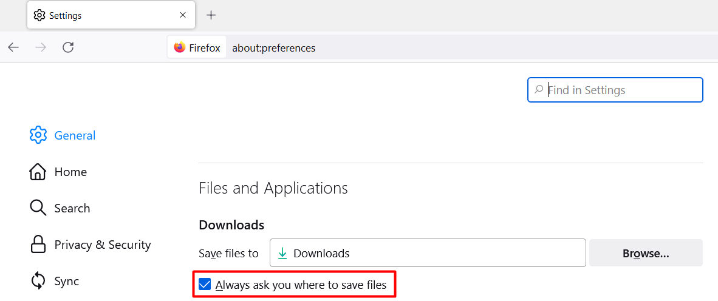Click the about:preferences address bar
Screen dimensions: 718x301
click(x=274, y=47)
